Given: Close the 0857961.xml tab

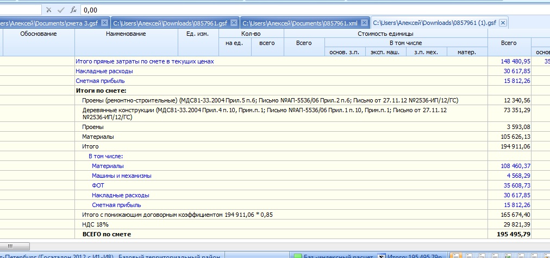Looking at the screenshot, I should click(x=365, y=23).
